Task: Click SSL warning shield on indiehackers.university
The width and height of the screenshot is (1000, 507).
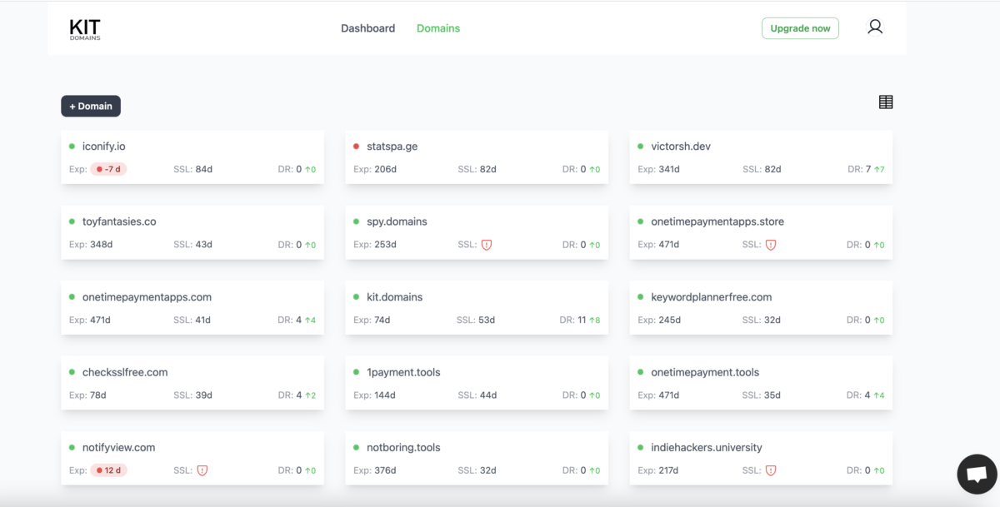Action: (x=771, y=470)
